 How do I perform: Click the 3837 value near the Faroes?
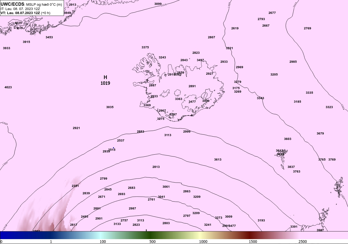(x=291, y=167)
